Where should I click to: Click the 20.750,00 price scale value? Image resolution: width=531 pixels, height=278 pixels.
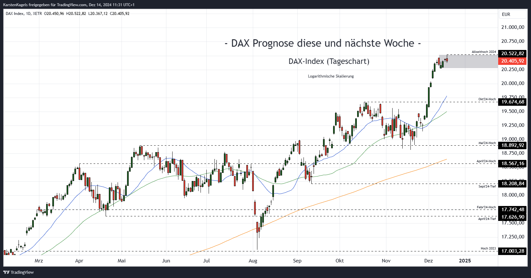(x=513, y=41)
